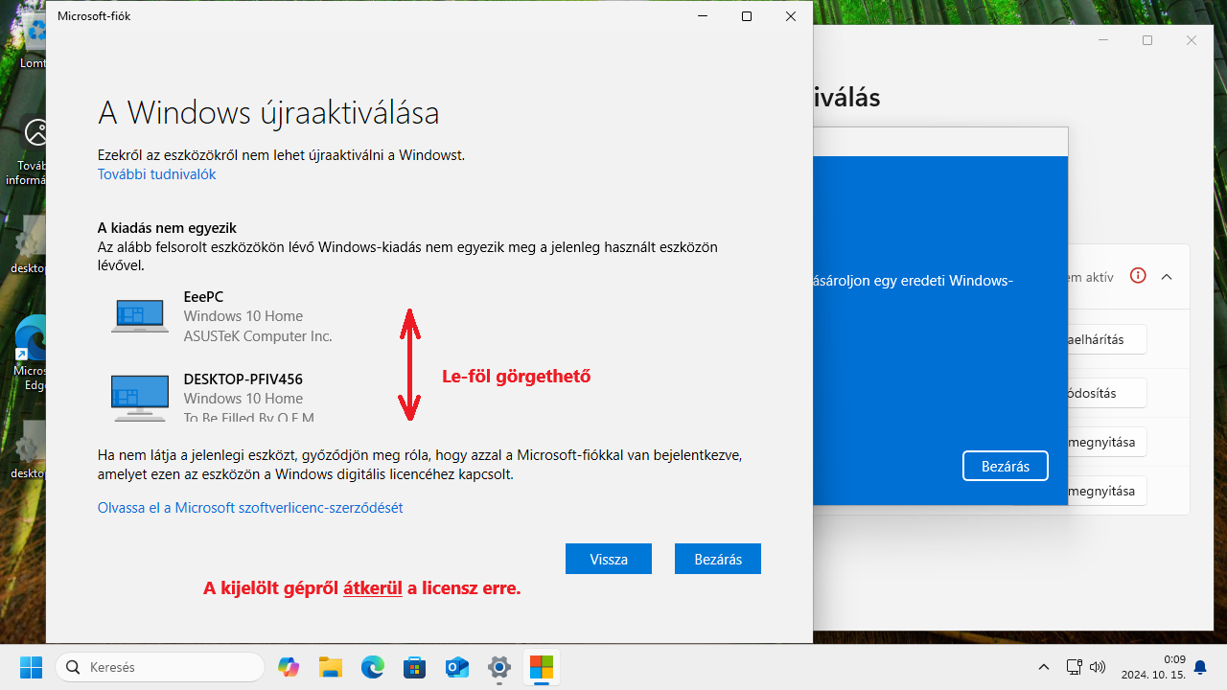Open the További tudnivalók link
Image resolution: width=1227 pixels, height=690 pixels.
tap(156, 174)
